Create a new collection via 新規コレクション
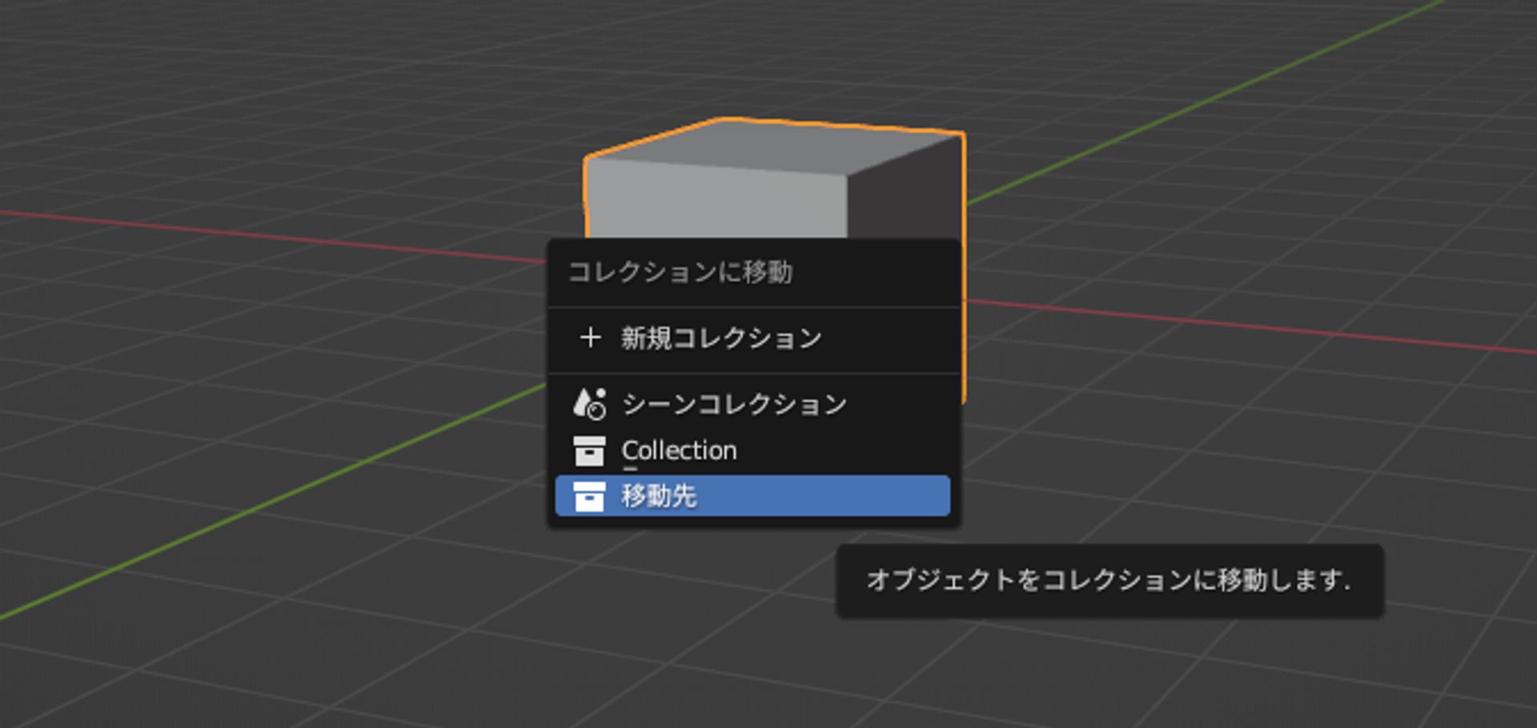Image resolution: width=1537 pixels, height=728 pixels. point(719,338)
